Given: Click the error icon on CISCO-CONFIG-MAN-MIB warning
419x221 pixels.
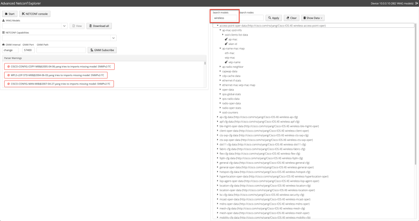Looking at the screenshot, I should pyautogui.click(x=8, y=84).
